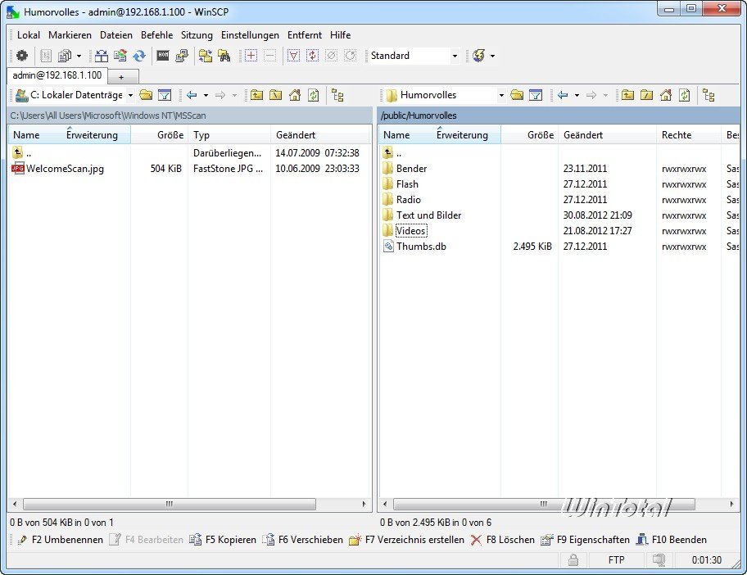Image resolution: width=747 pixels, height=575 pixels.
Task: Open terminal via the console icon
Action: click(163, 56)
